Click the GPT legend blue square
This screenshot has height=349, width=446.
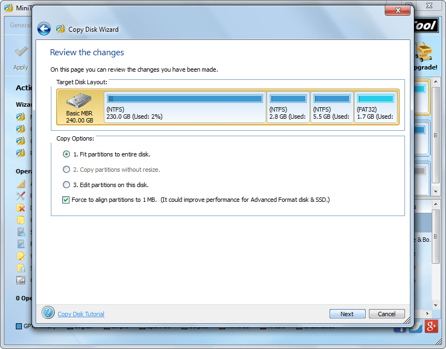tap(19, 326)
